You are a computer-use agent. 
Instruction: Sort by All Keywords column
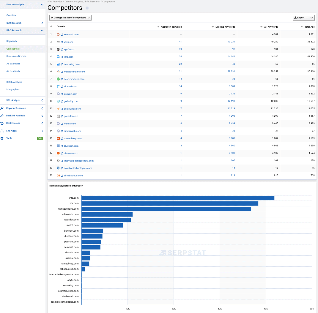[269, 27]
